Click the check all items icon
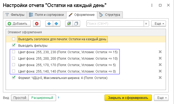Screen dimensions: 174x104 click(x=69, y=24)
